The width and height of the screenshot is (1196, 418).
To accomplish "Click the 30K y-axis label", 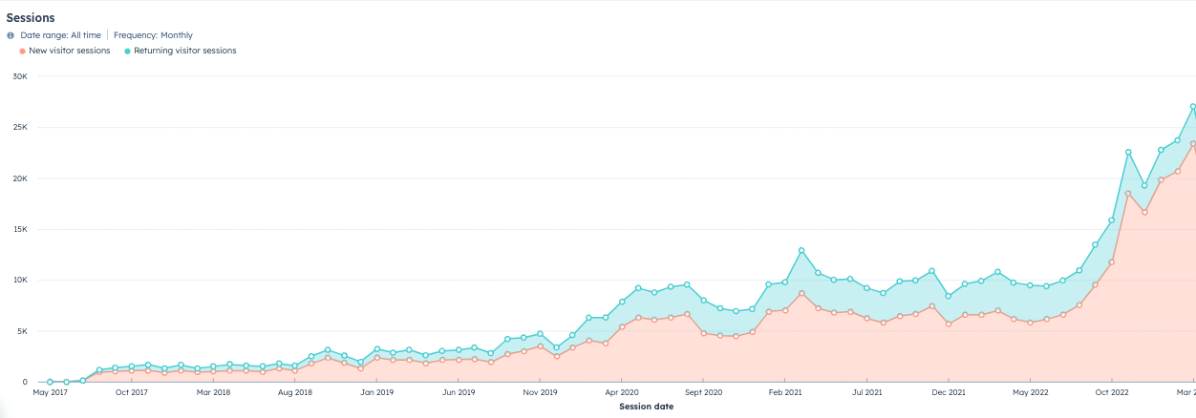I will click(x=19, y=76).
